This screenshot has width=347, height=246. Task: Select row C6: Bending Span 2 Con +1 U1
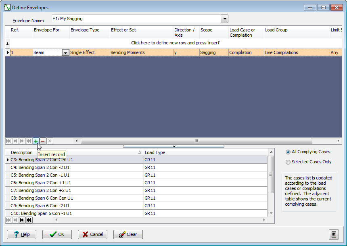[x=139, y=183]
